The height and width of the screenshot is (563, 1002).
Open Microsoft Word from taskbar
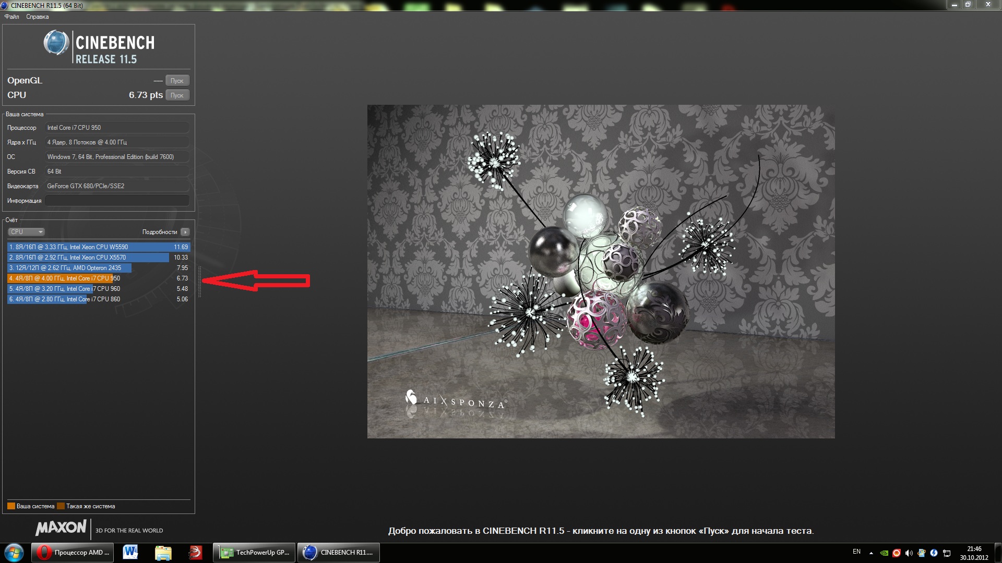[130, 553]
